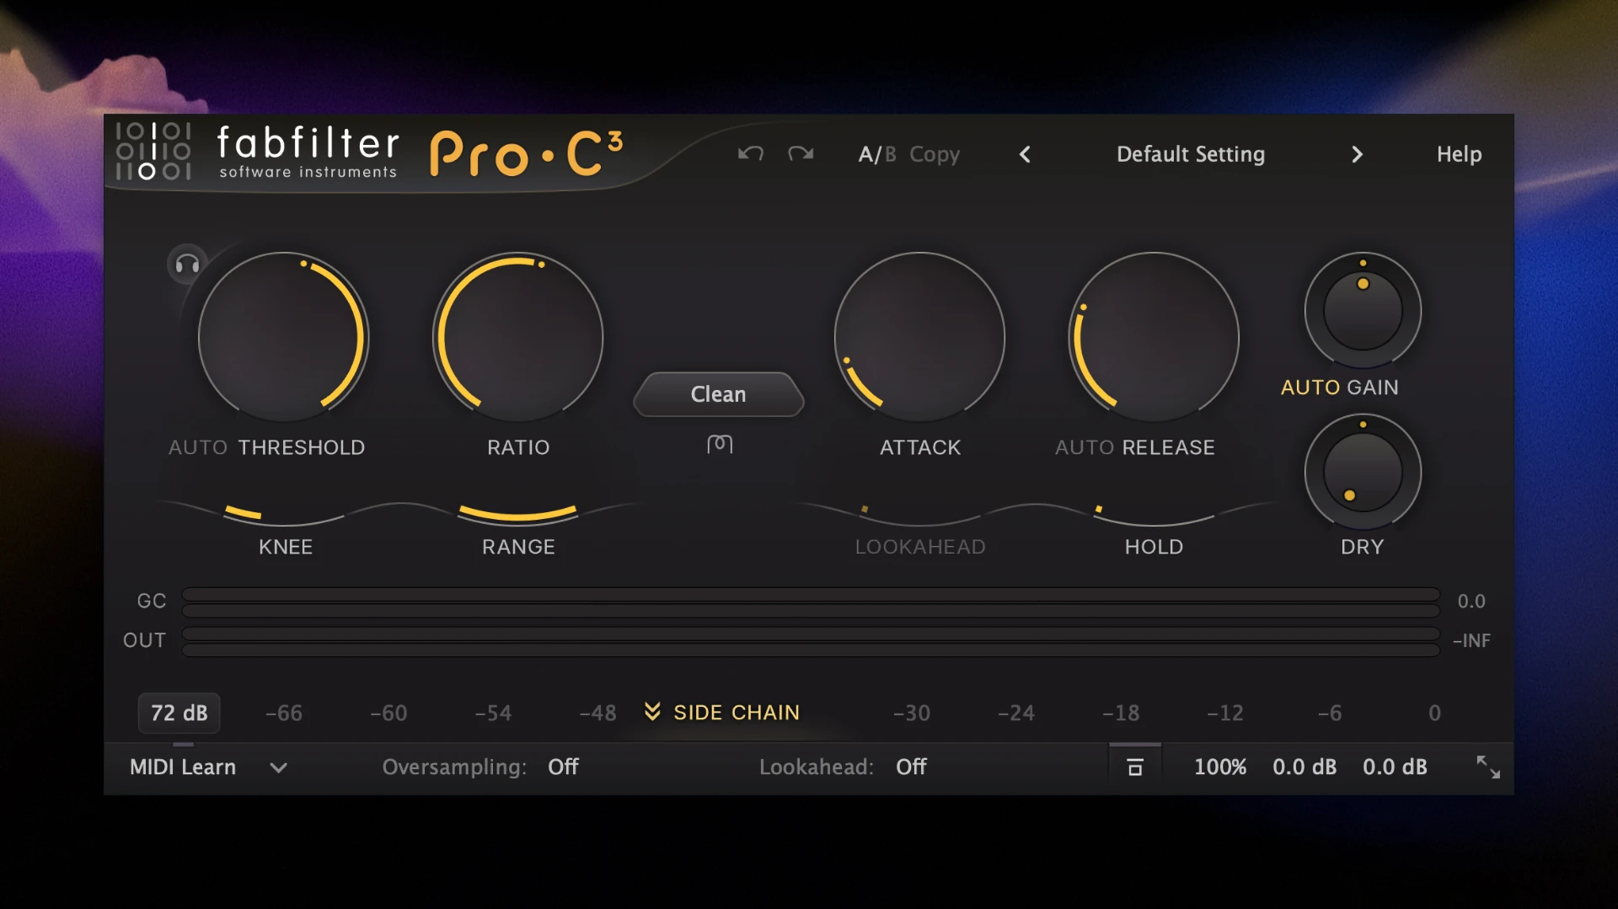Click the GC gain change meter

811,602
